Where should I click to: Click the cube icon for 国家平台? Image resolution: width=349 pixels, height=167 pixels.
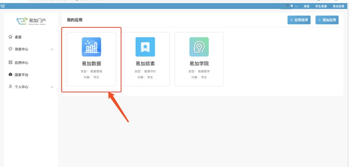coord(10,75)
